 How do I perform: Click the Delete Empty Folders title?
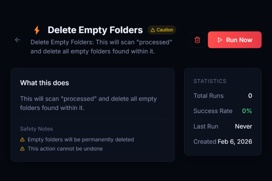tap(95, 30)
